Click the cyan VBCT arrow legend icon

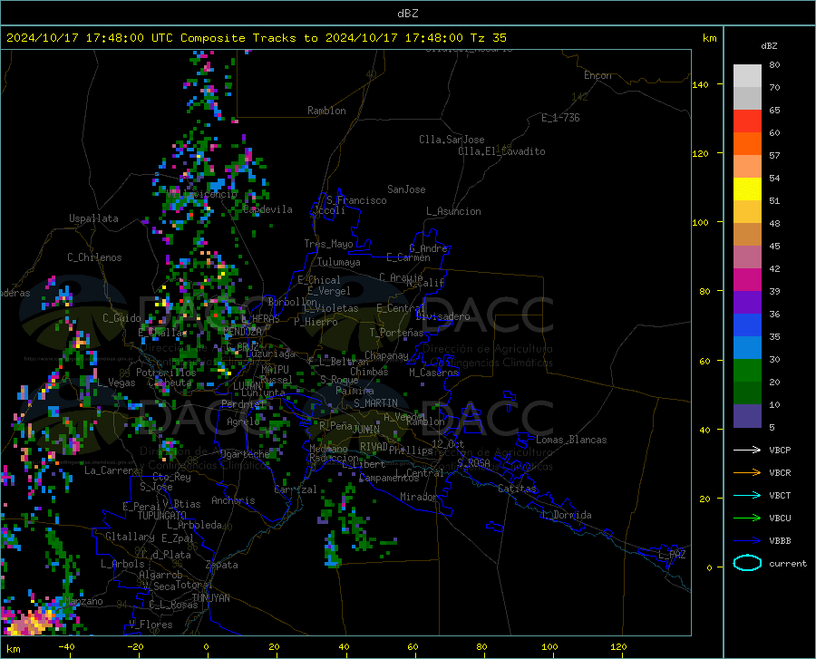tap(747, 495)
